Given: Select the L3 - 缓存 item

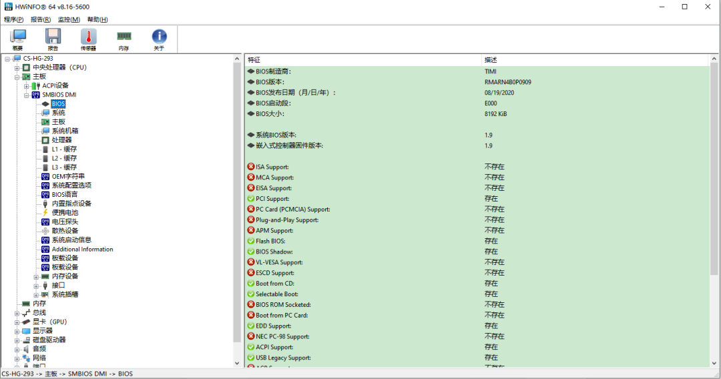Looking at the screenshot, I should click(x=64, y=167).
